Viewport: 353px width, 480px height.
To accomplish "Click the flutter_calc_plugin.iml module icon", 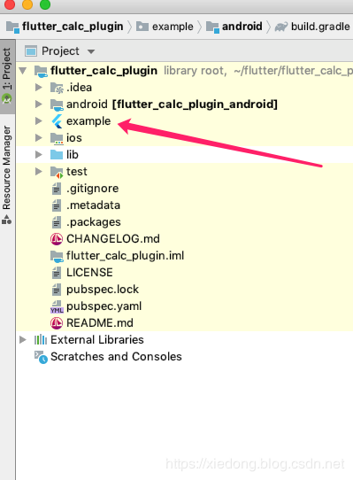I will [x=57, y=256].
